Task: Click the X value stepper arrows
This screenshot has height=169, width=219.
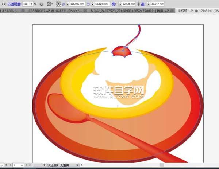Action: pos(68,4)
